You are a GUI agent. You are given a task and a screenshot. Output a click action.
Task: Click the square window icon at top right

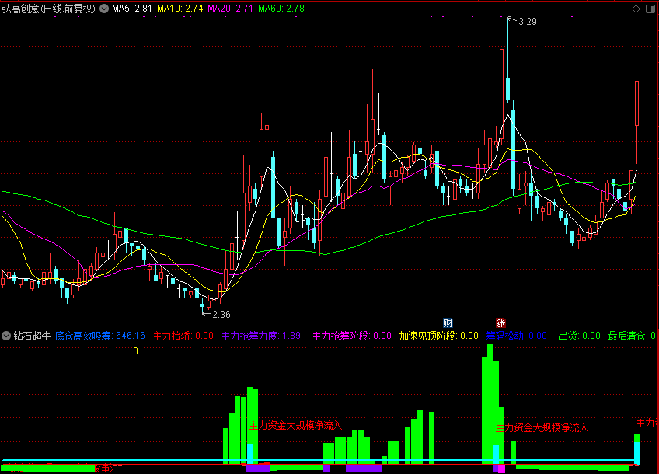pos(650,9)
